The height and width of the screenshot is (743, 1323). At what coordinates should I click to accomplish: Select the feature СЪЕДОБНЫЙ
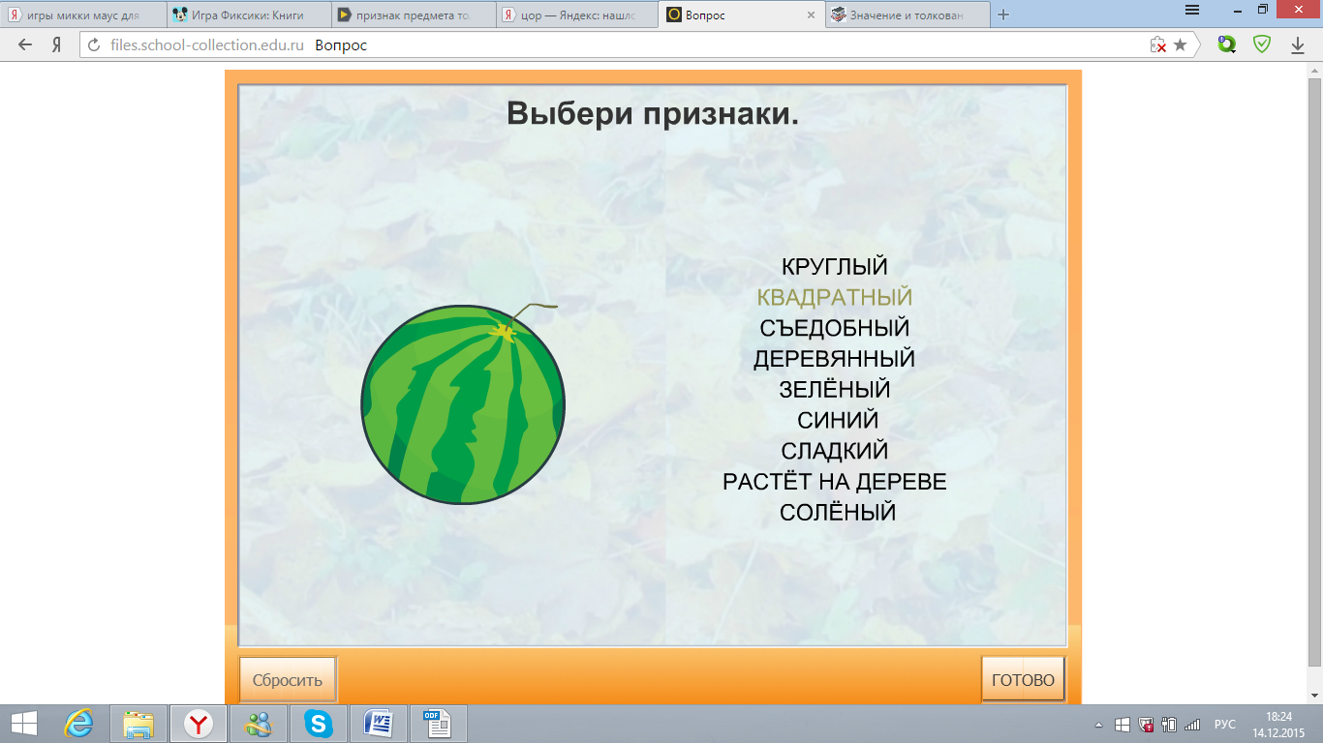(x=835, y=328)
